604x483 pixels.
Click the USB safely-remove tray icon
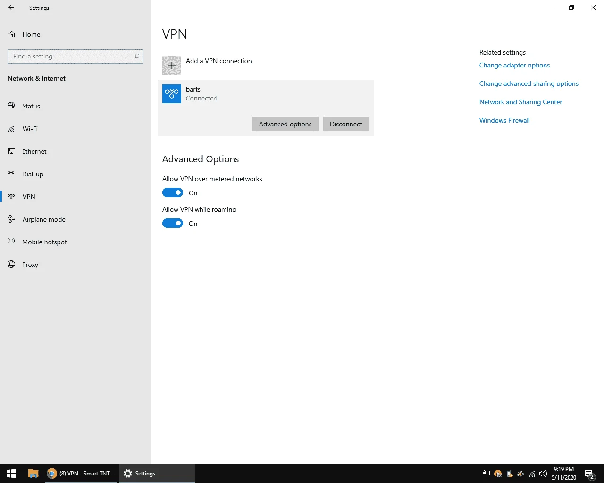coord(520,474)
